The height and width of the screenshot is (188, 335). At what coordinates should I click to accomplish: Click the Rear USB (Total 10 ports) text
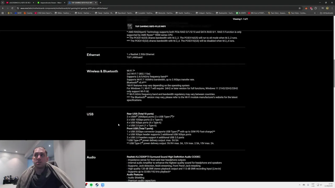click(140, 114)
